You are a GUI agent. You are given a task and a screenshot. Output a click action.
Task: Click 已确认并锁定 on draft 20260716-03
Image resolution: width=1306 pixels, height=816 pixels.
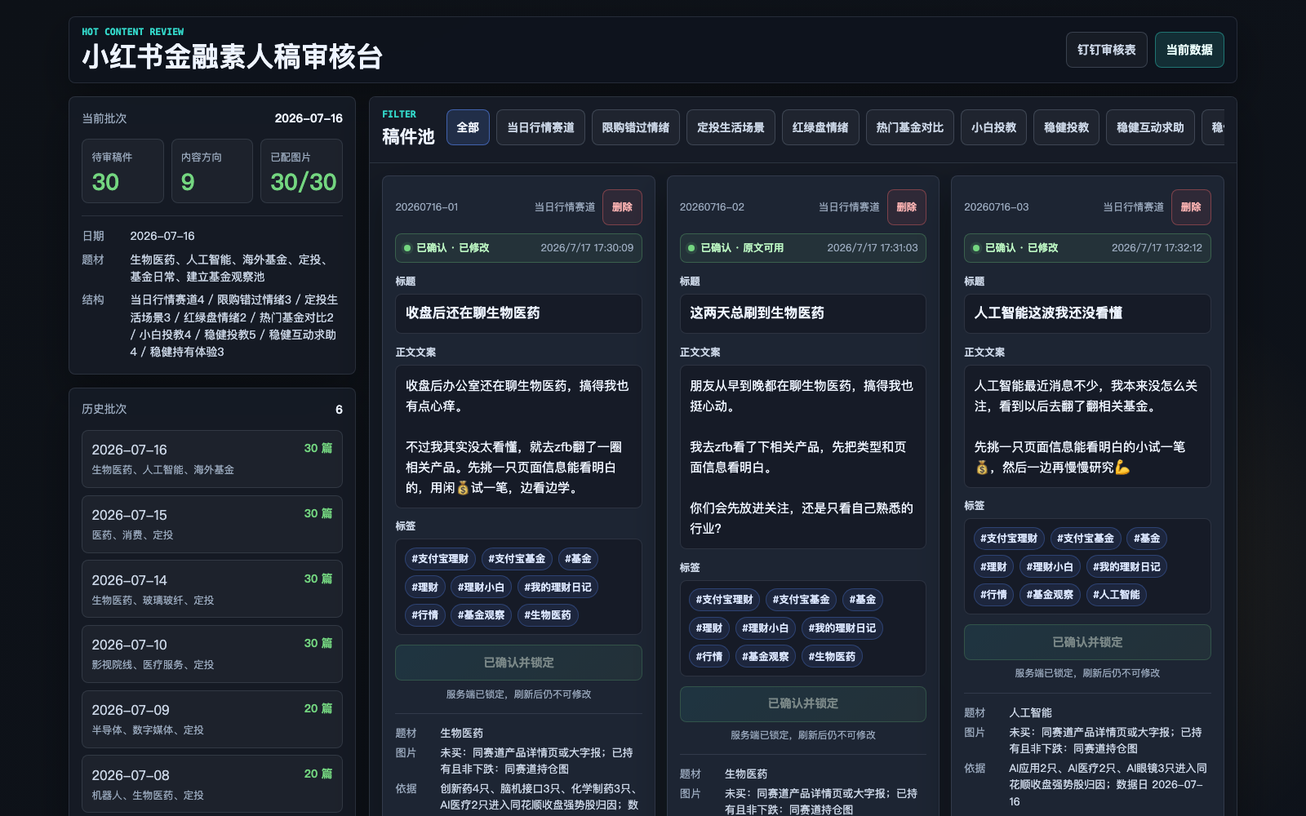pyautogui.click(x=1087, y=642)
